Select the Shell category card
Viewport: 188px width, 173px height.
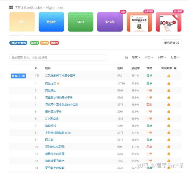click(81, 22)
